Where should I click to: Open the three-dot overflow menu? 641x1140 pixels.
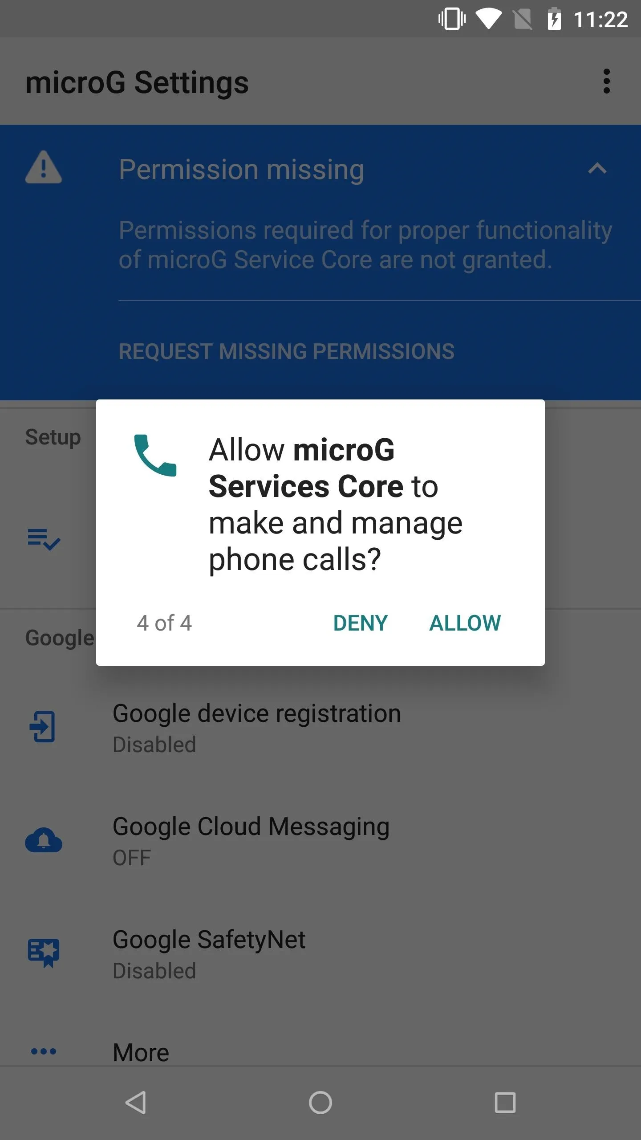point(606,81)
